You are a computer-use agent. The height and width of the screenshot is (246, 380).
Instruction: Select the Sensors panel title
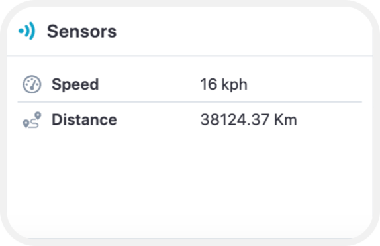point(81,31)
